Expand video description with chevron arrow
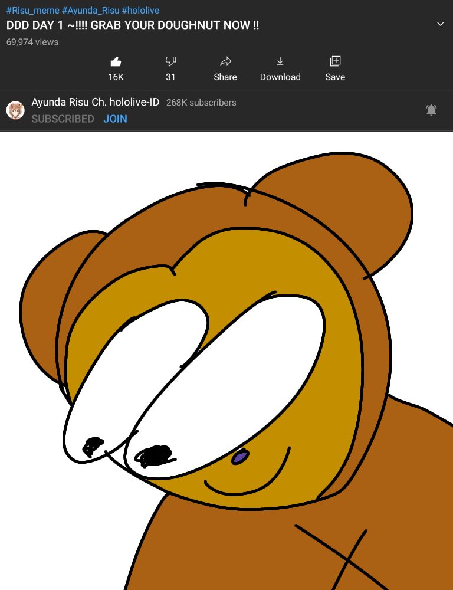This screenshot has height=590, width=453. pos(440,24)
